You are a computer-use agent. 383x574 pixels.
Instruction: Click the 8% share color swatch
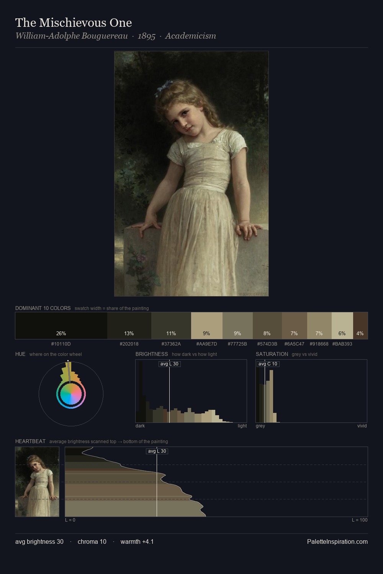click(x=267, y=326)
